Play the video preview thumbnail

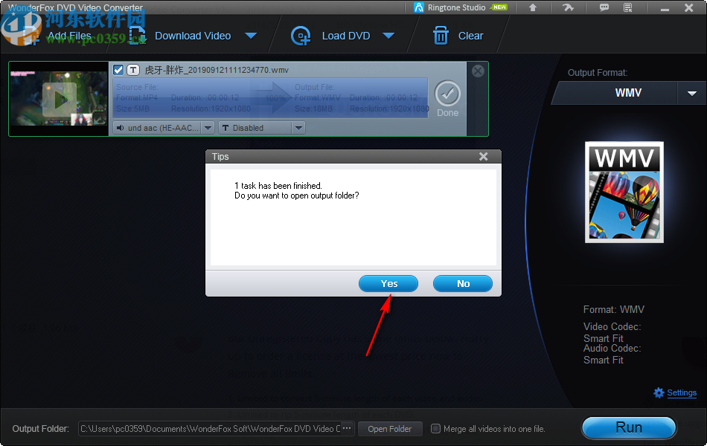(x=58, y=99)
